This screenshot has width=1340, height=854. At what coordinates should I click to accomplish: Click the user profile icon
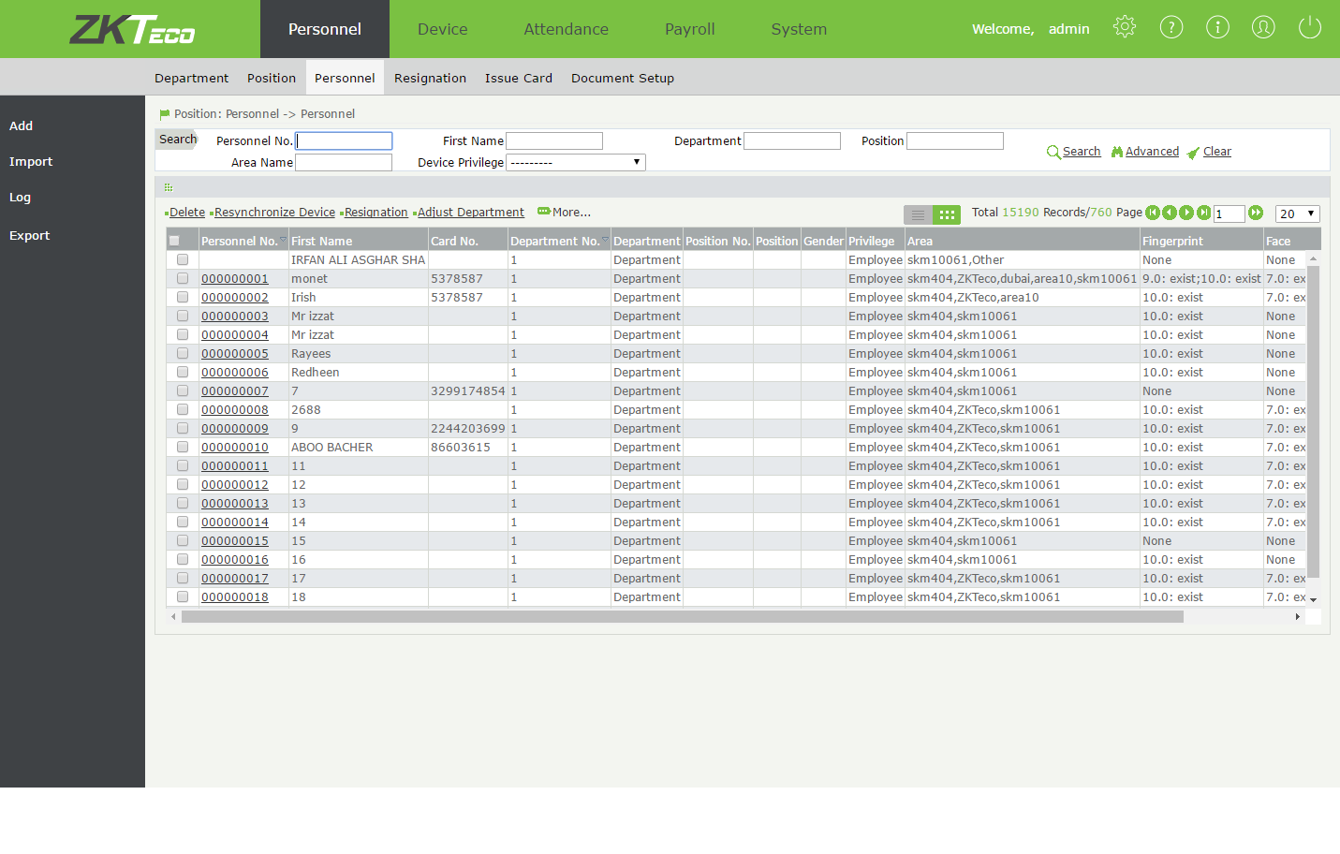coord(1263,28)
